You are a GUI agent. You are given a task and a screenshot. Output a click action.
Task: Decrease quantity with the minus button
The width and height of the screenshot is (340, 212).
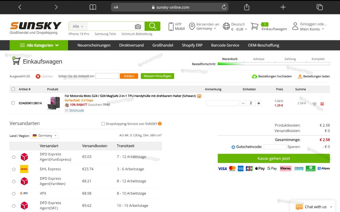click(x=243, y=103)
